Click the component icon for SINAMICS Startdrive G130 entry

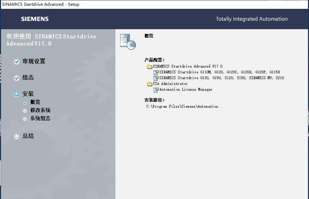[156, 78]
